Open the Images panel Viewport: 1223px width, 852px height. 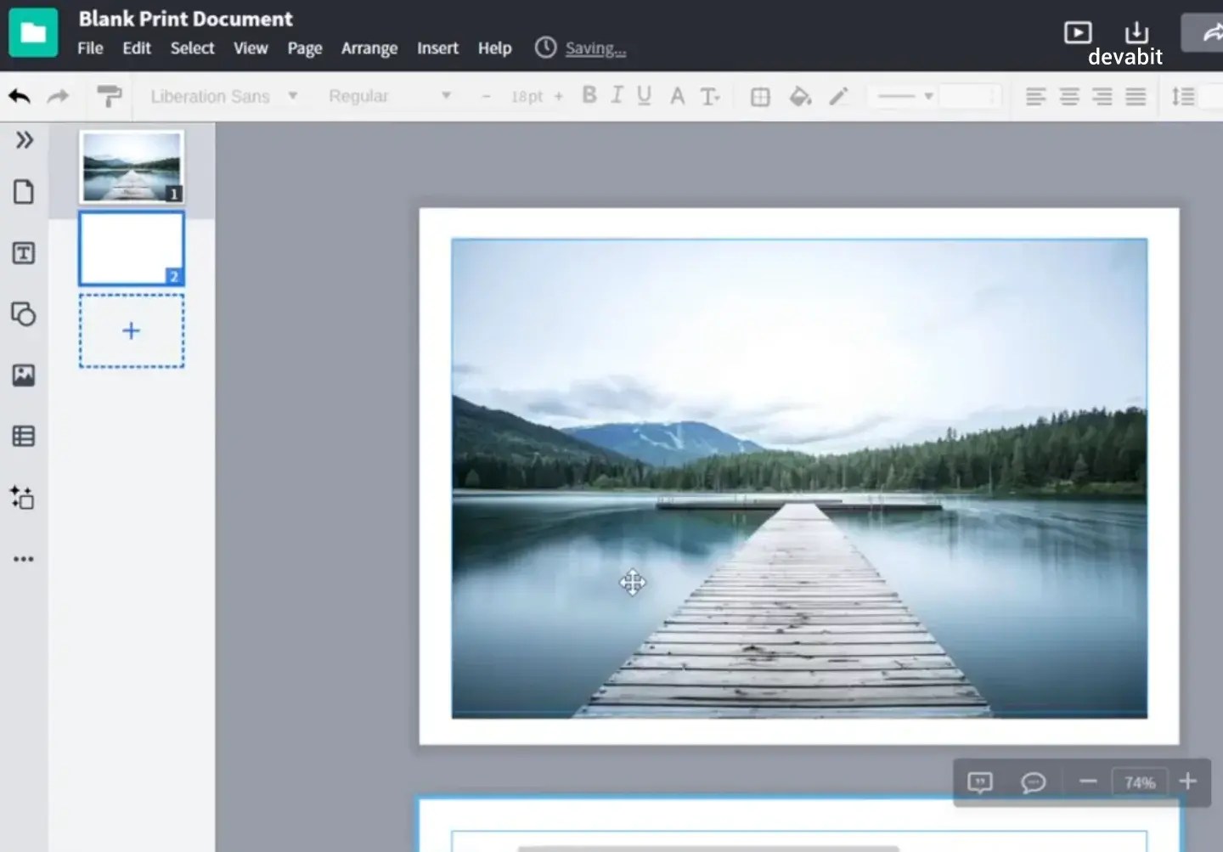(23, 376)
